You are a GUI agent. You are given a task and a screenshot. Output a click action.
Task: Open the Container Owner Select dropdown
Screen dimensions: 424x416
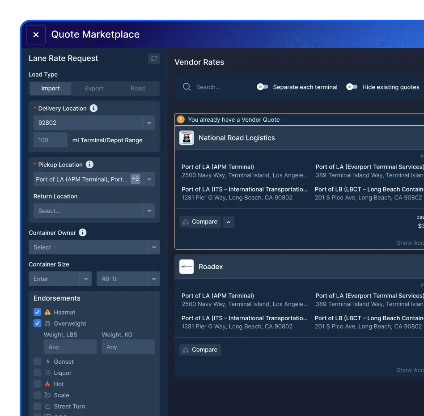pos(94,247)
